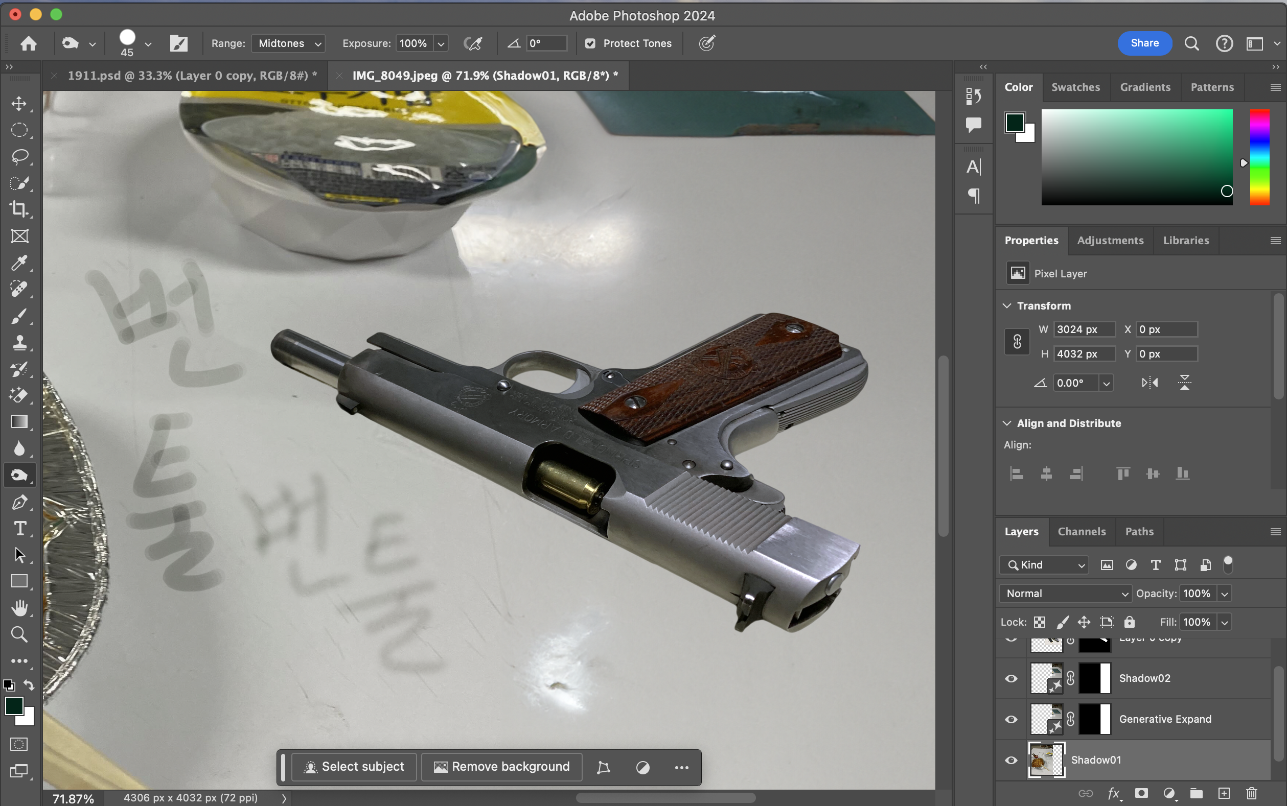Screen dimensions: 1287x806
Task: Create a new layer with plus icon
Action: [1224, 793]
